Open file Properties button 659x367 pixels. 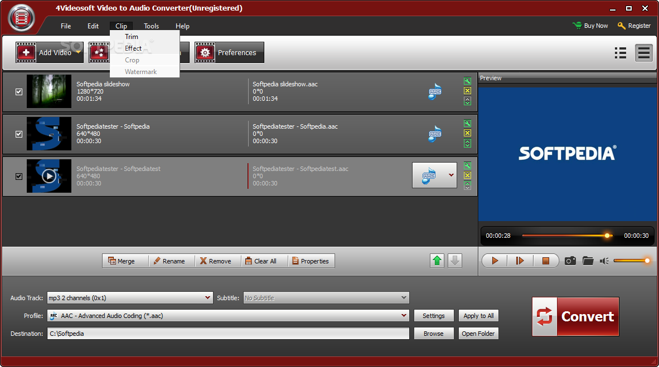[312, 261]
